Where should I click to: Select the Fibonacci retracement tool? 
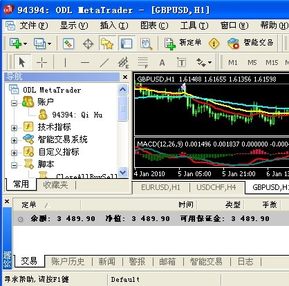143,62
